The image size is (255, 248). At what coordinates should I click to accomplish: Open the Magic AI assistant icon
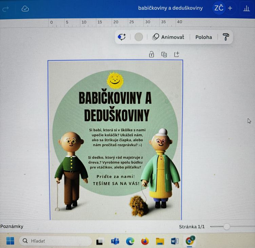click(122, 37)
